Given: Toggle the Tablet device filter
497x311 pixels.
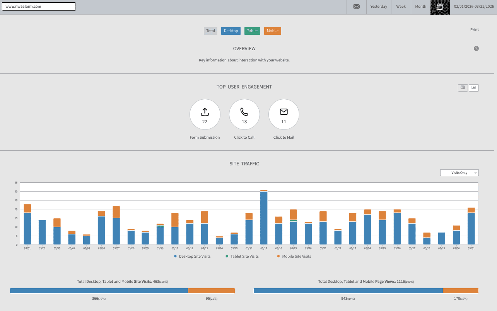Looking at the screenshot, I should [253, 31].
